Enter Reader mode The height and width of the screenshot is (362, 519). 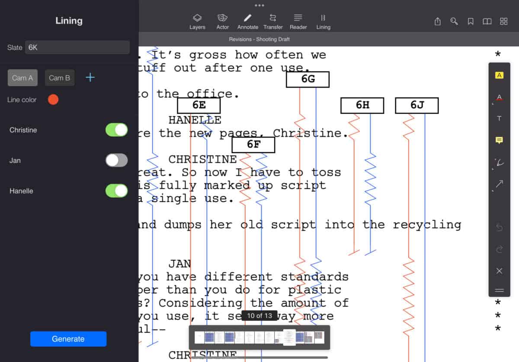(298, 21)
